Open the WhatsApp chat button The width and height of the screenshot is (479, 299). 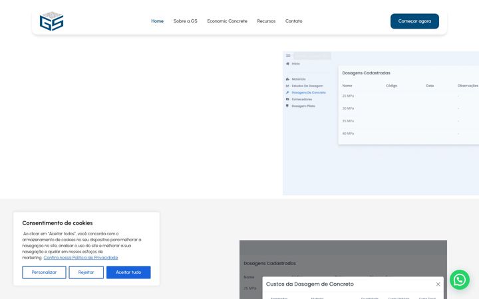[460, 280]
